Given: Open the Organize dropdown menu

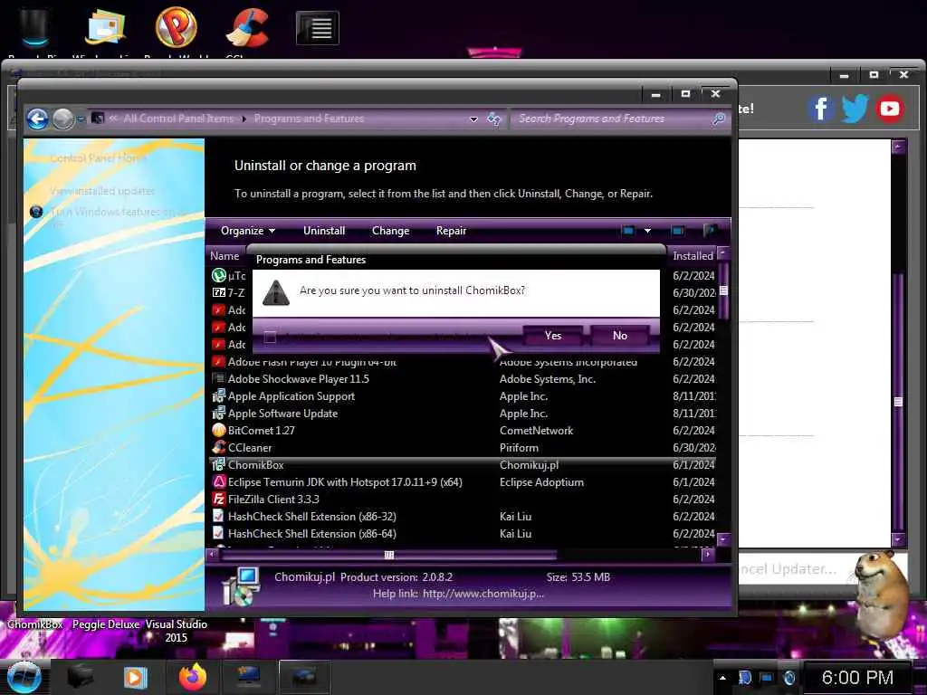Looking at the screenshot, I should (248, 231).
